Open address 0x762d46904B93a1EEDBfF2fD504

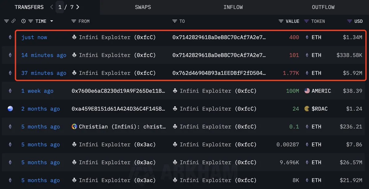tap(219, 73)
